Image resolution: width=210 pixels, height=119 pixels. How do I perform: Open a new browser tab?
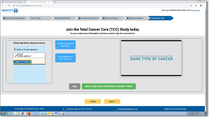pyautogui.click(x=55, y=2)
